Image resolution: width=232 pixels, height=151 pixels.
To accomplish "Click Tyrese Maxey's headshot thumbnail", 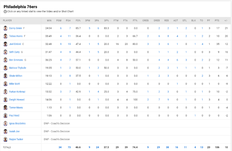I will [x=5, y=107].
